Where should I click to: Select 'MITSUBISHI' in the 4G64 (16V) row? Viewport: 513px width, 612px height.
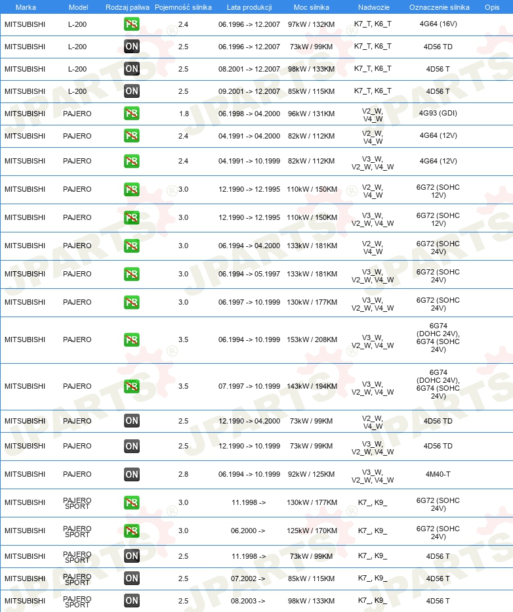click(x=25, y=24)
